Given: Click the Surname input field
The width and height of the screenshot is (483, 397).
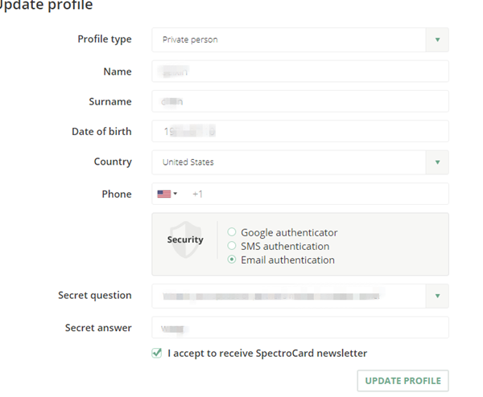Looking at the screenshot, I should [299, 101].
